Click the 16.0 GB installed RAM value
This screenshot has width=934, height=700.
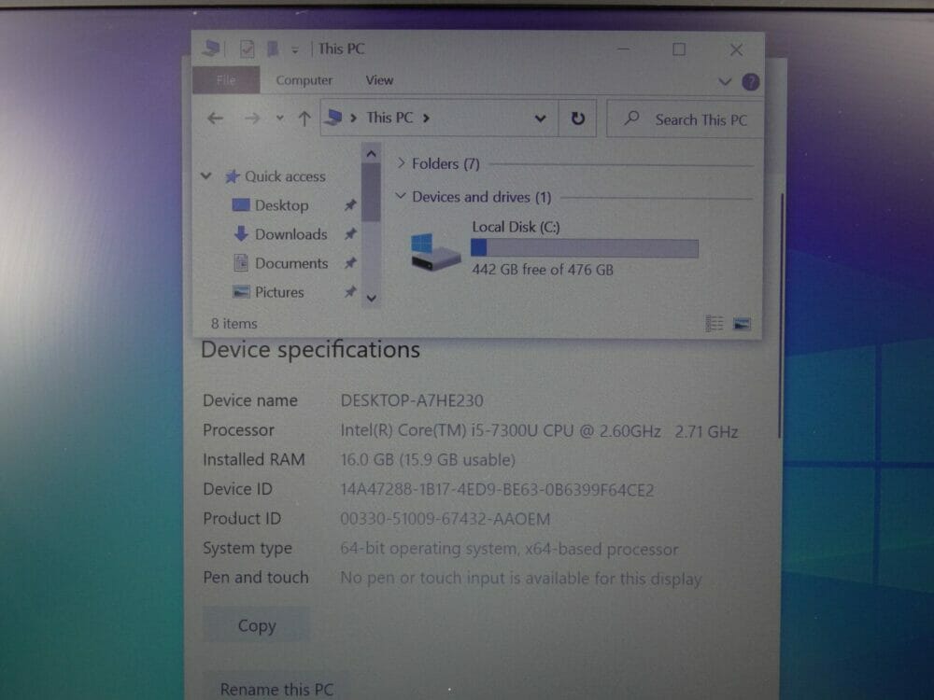tap(428, 460)
